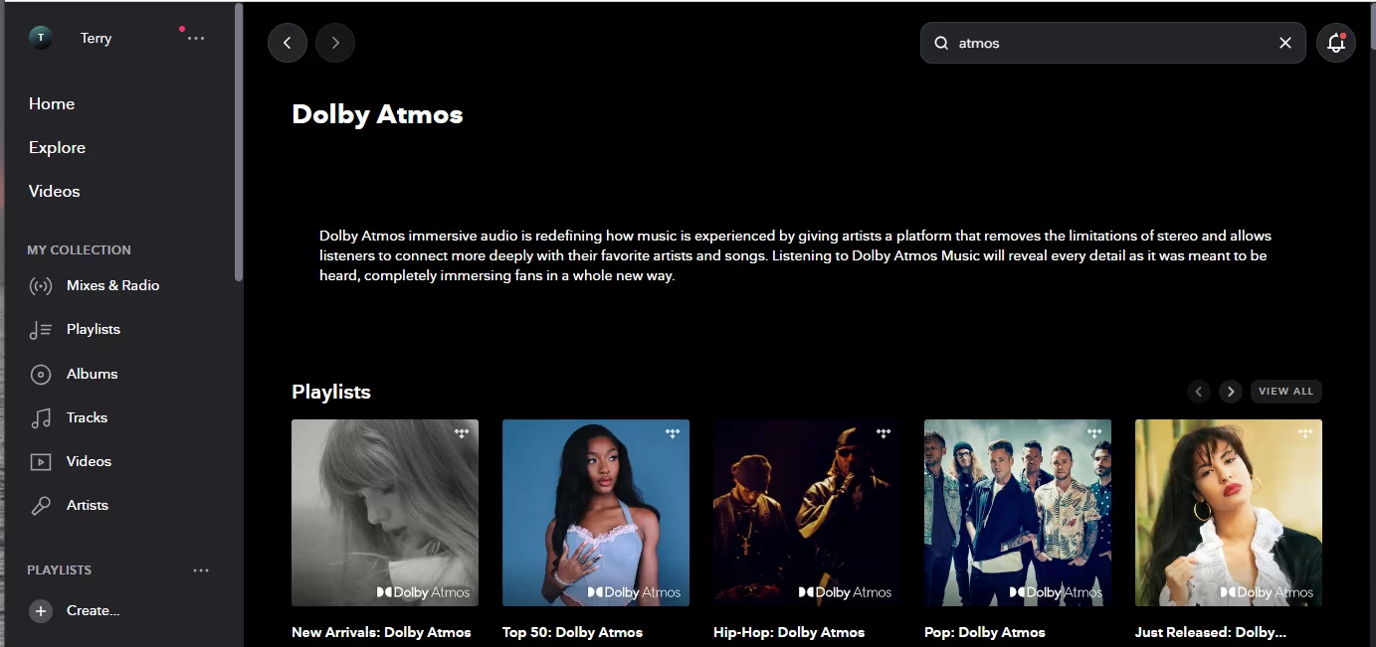This screenshot has width=1376, height=647.
Task: Go forward using the right arrow button
Action: click(335, 43)
